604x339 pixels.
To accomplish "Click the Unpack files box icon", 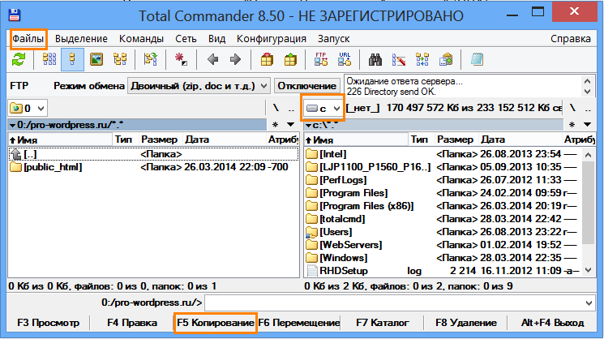I will coord(290,60).
